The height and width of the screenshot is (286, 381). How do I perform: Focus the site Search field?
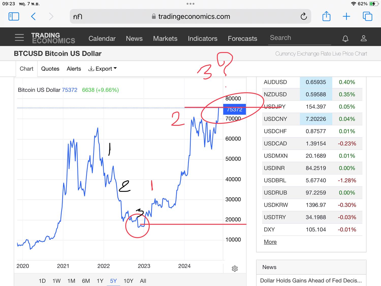coord(299,38)
